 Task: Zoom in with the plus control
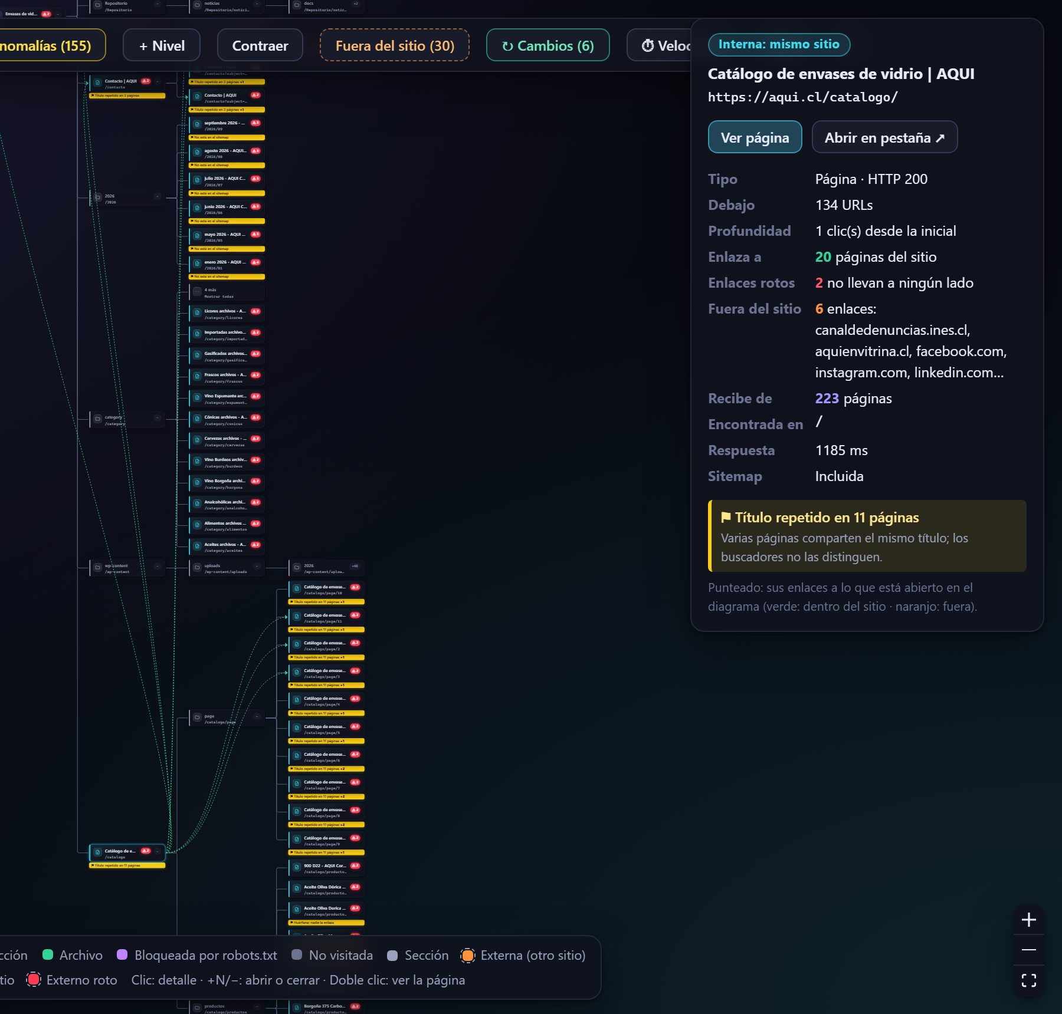click(x=1028, y=920)
